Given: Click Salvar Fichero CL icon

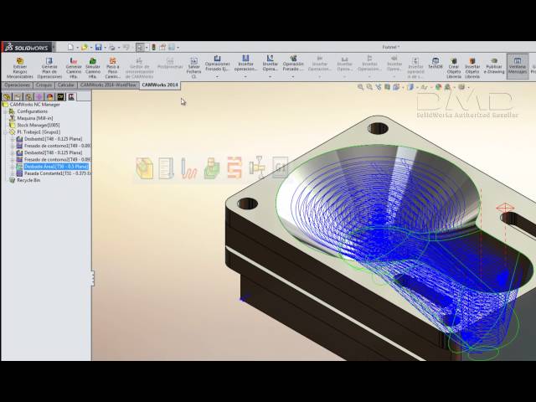Looking at the screenshot, I should point(193,68).
